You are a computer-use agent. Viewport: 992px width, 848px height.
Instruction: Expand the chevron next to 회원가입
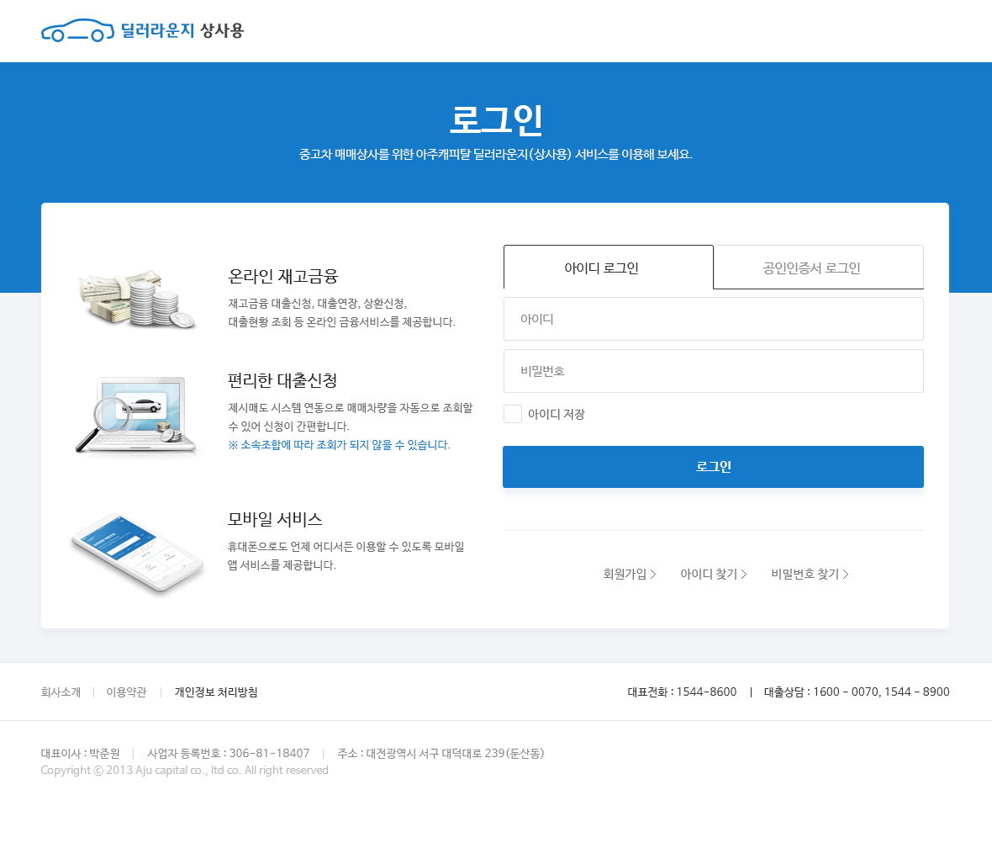coord(655,574)
